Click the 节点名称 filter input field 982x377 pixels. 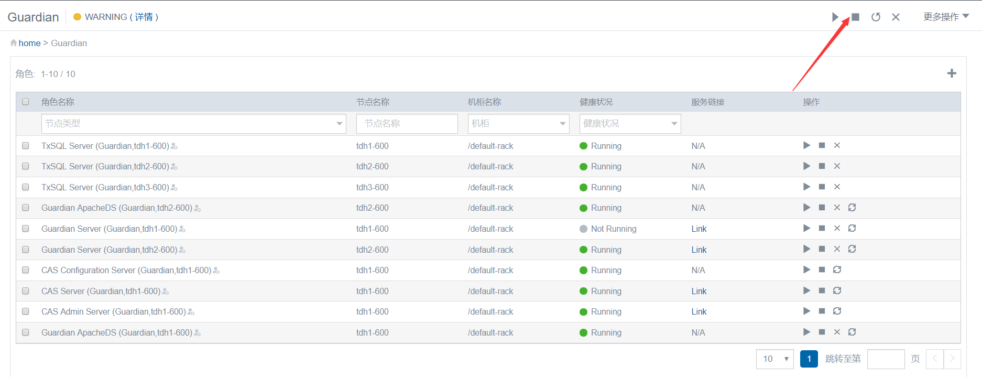click(x=407, y=124)
